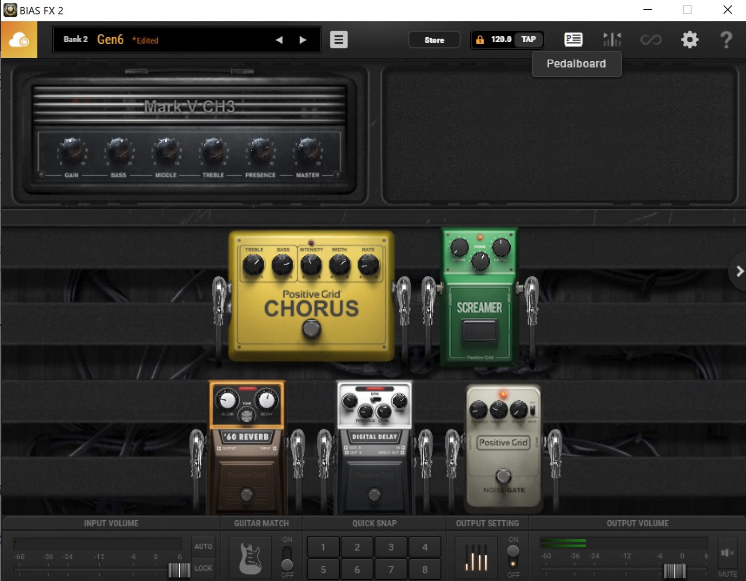Image resolution: width=746 pixels, height=581 pixels.
Task: Click the '60 Reverb BLEND knob
Action: pos(227,400)
